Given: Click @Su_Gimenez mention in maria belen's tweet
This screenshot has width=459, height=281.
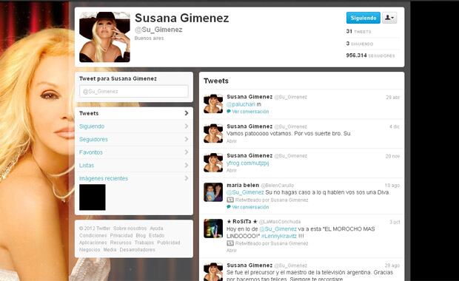Looking at the screenshot, I should tap(245, 192).
